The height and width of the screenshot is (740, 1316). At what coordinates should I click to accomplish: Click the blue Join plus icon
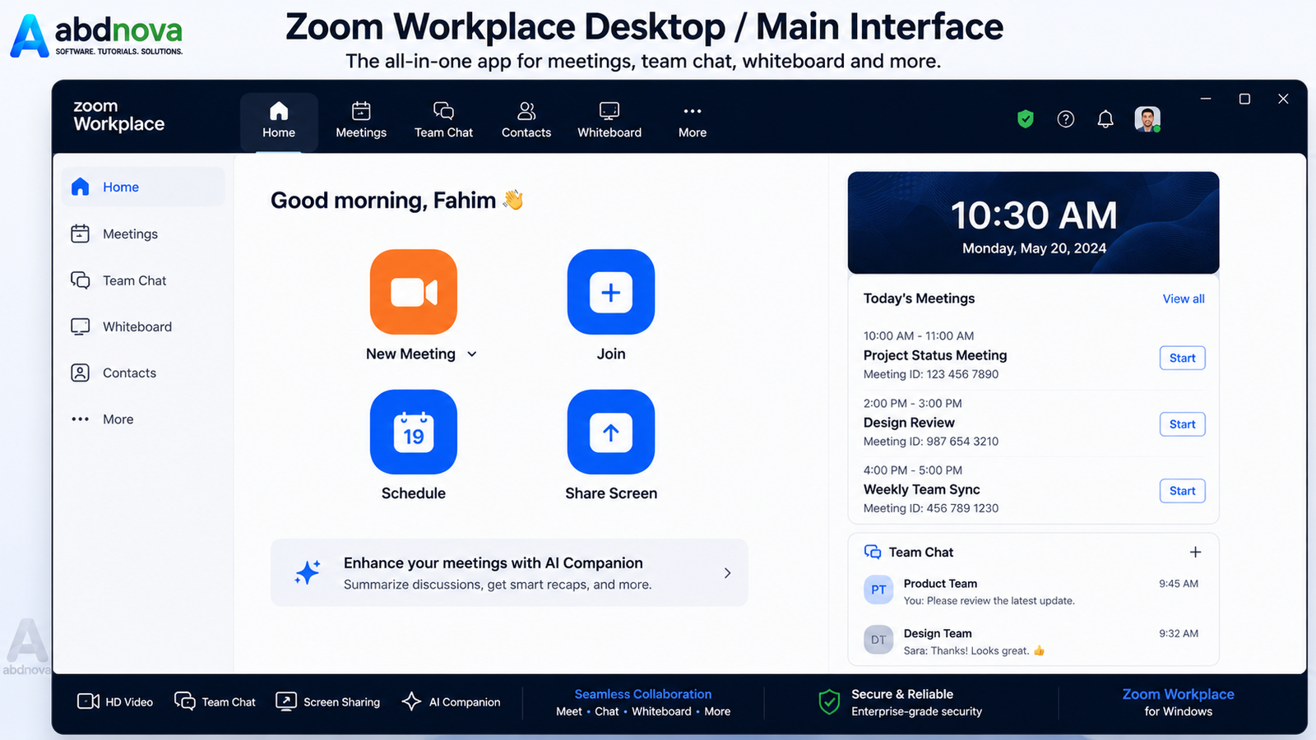[x=611, y=292]
